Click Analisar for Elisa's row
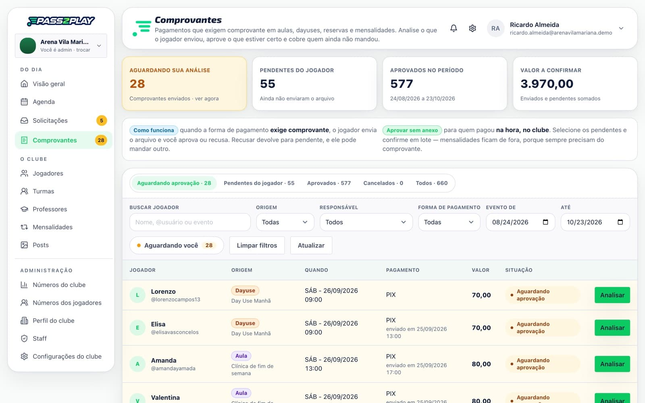The height and width of the screenshot is (403, 645). pyautogui.click(x=612, y=328)
